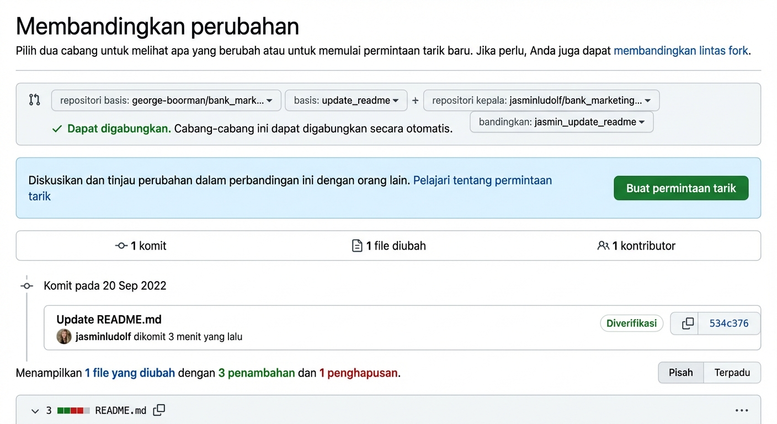Click the Komit pada 20 Sep 2022 text
The height and width of the screenshot is (424, 777).
tap(105, 286)
